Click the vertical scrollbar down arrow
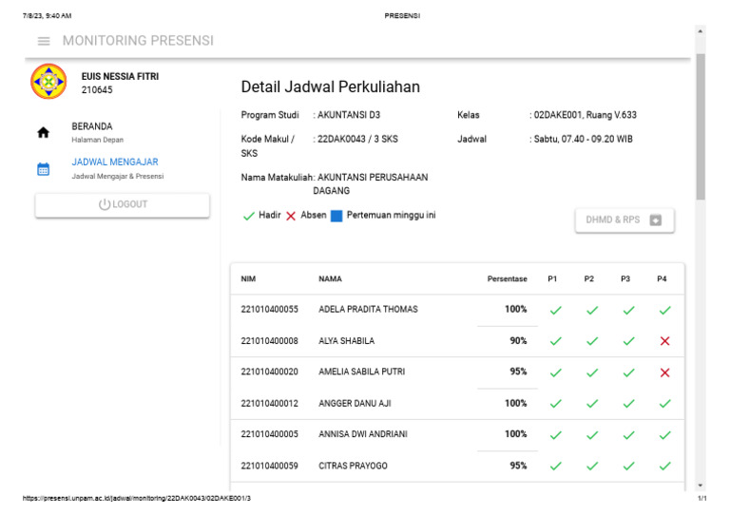730x516 pixels. coord(701,486)
